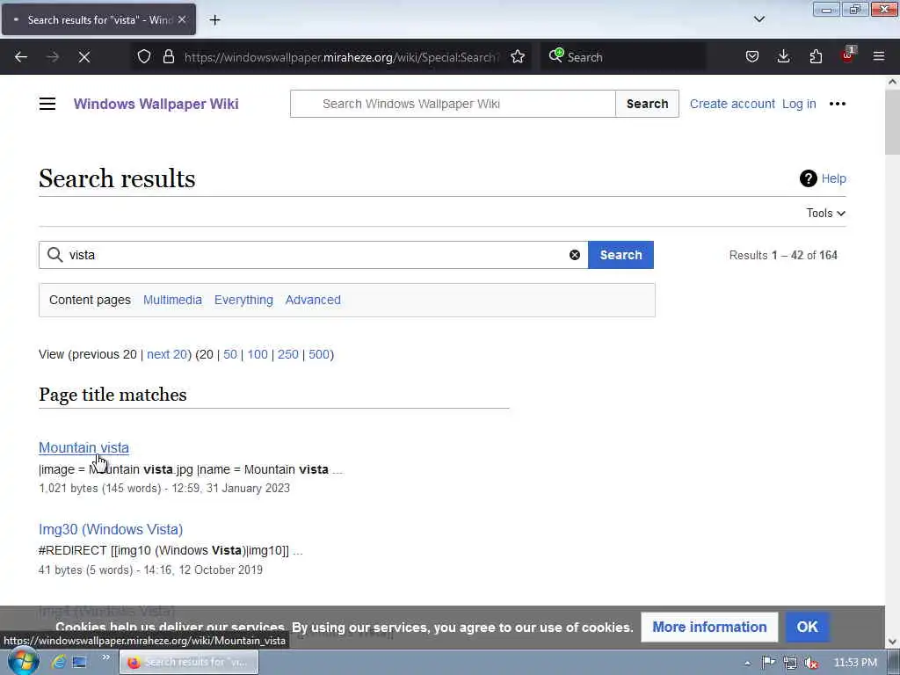The image size is (900, 675).
Task: Show 100 results per page
Action: click(258, 354)
